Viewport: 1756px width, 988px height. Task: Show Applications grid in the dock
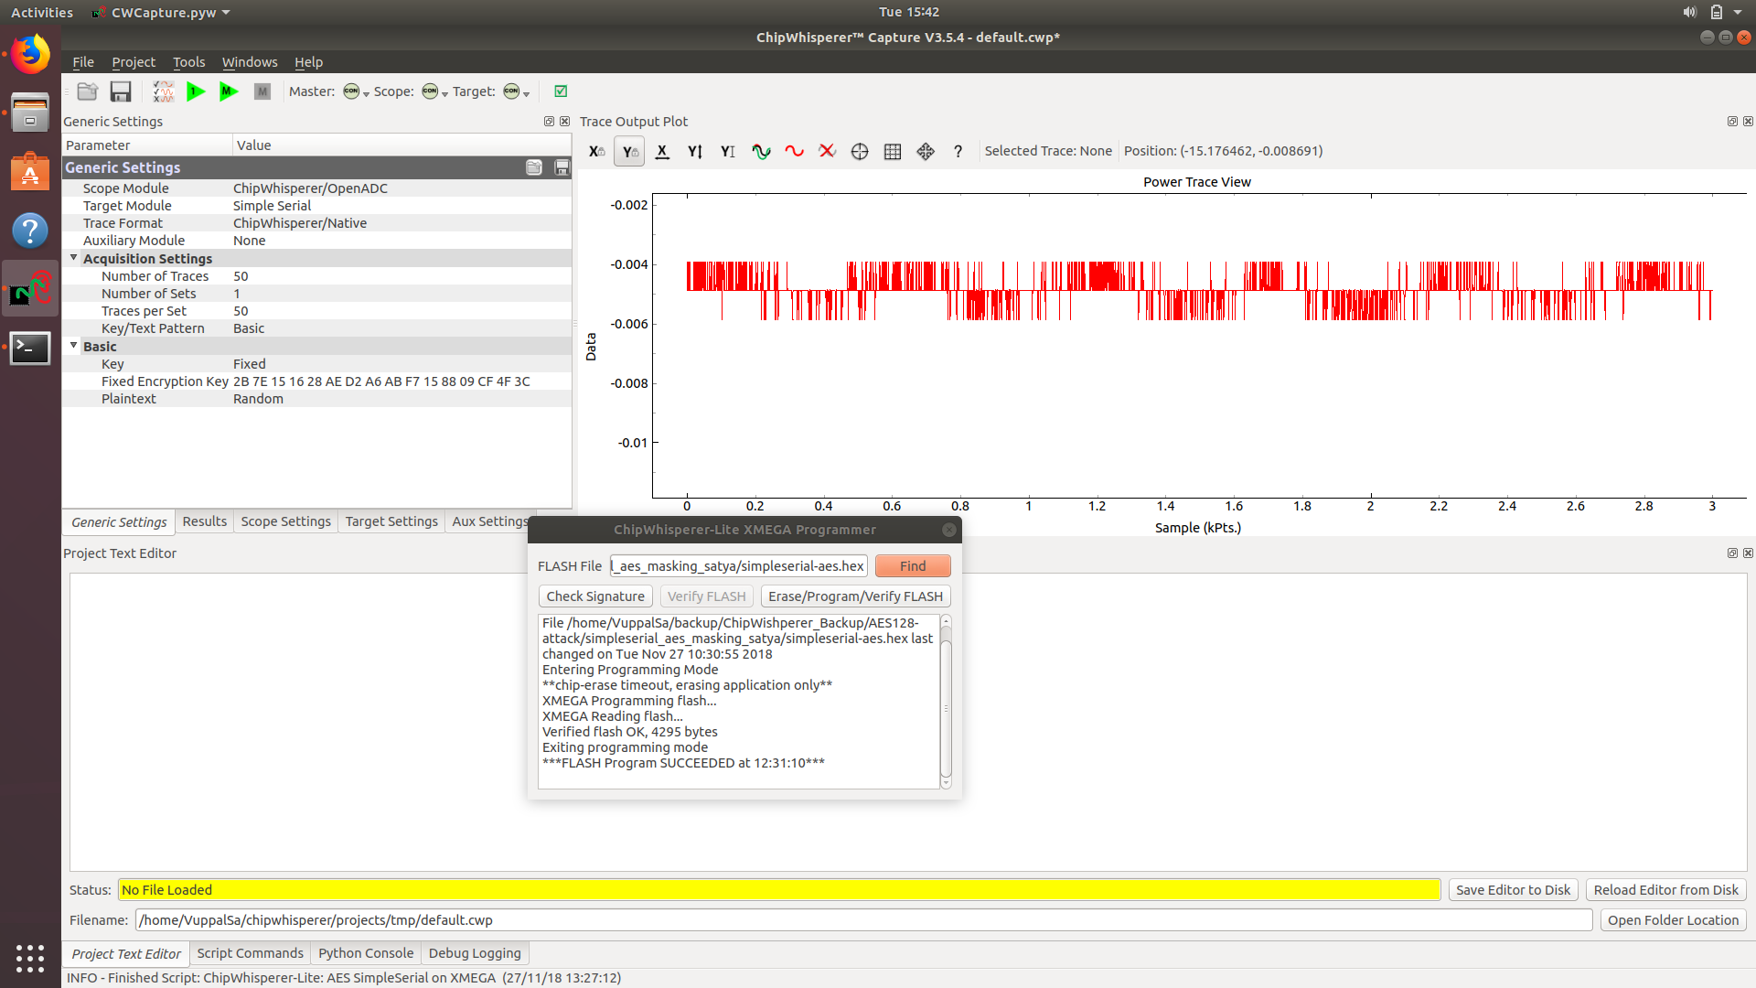(x=30, y=958)
